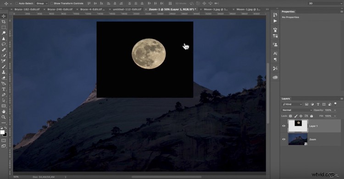Toggle prevent artboard auto-nesting lock
Screen dimensions: 344x179
coord(306,116)
